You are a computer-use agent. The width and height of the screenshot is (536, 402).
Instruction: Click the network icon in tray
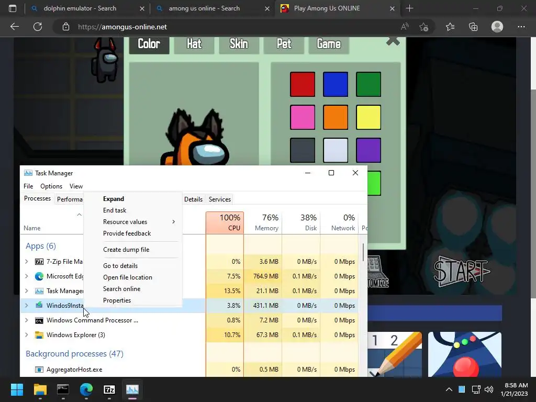(x=476, y=389)
